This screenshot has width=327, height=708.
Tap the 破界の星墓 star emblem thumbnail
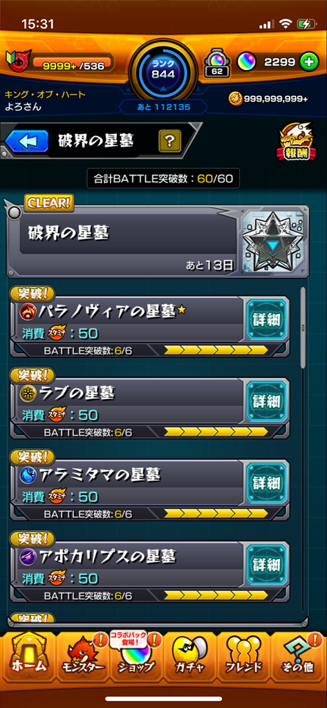coord(273,241)
